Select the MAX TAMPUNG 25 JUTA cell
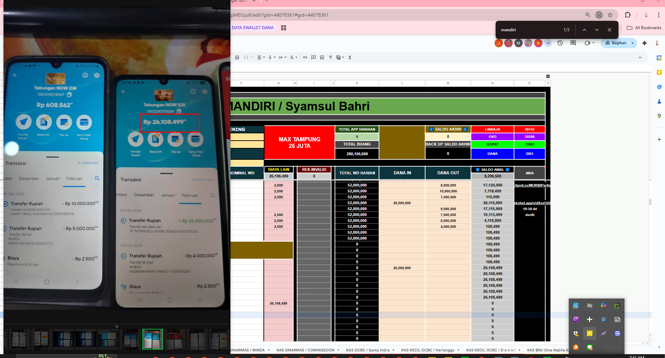The height and width of the screenshot is (358, 665). pos(300,143)
